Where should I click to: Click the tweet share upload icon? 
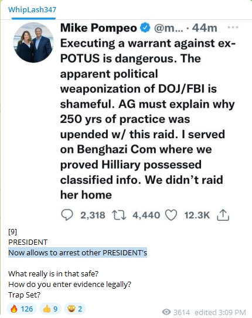223,215
